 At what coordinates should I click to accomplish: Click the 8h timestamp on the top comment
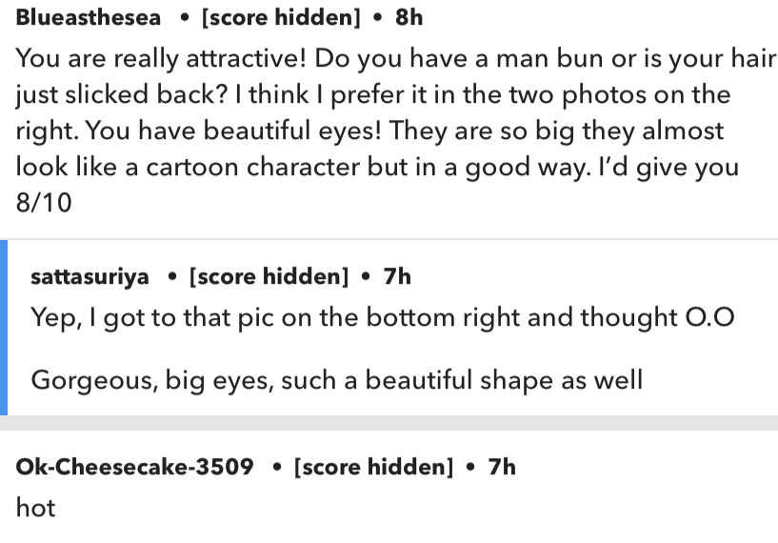click(409, 18)
